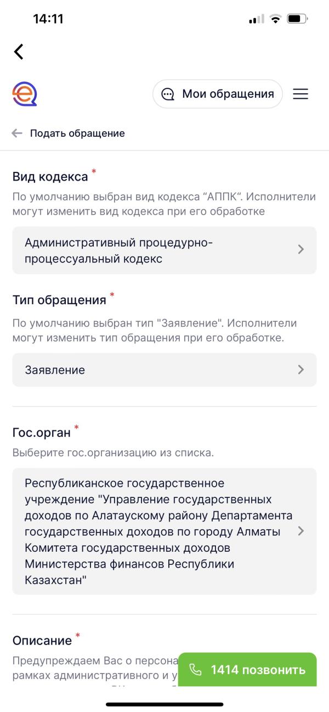Tap the back chevron at top left
Image resolution: width=329 pixels, height=712 pixels.
coord(19,52)
